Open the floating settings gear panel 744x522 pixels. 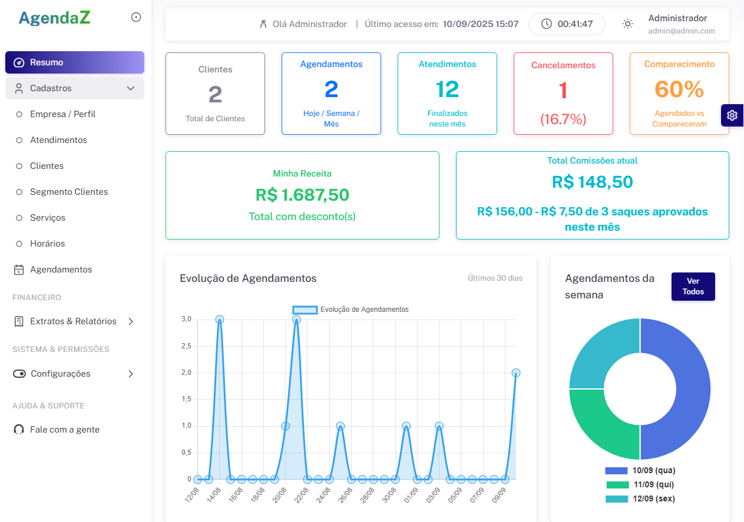coord(732,115)
